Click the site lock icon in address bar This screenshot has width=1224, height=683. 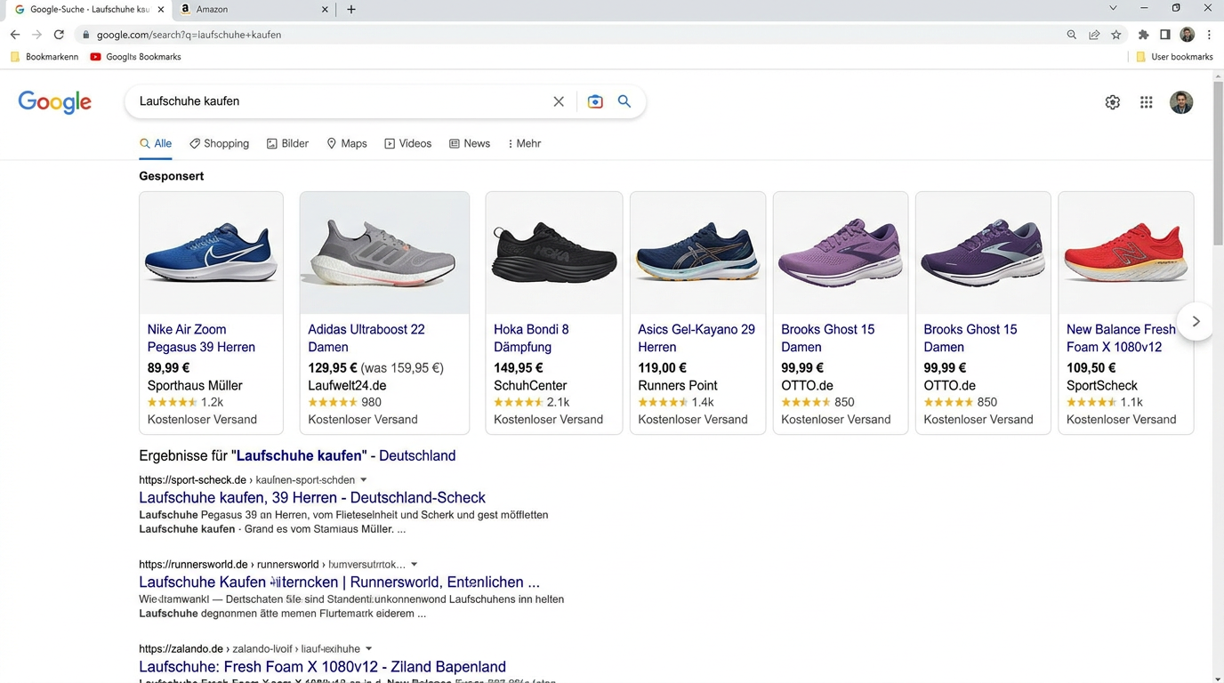tap(85, 35)
